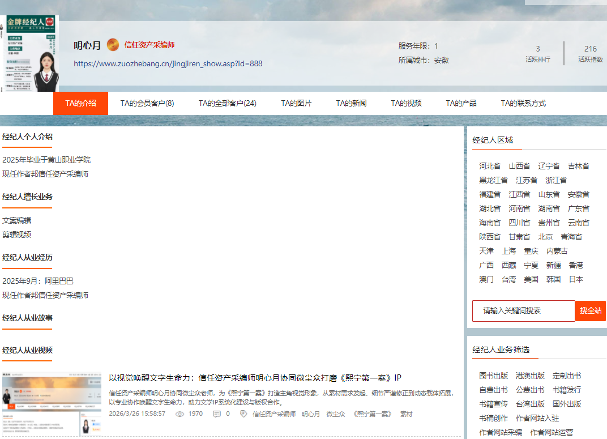Click the tag icon before 信任资产采编师 keyword
Screen dimensions: 607x439
coord(243,414)
